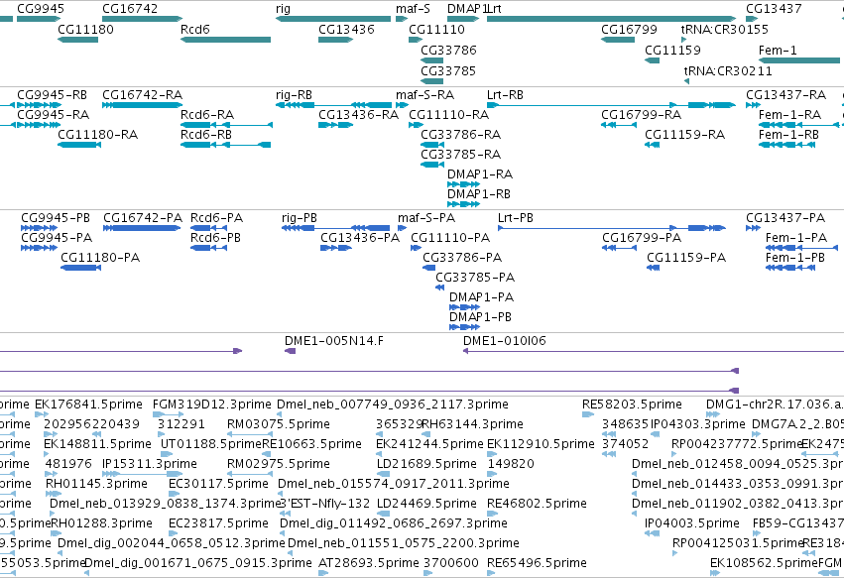Select the CG9945 gene label
Screen dimensions: 844x578
click(x=41, y=9)
